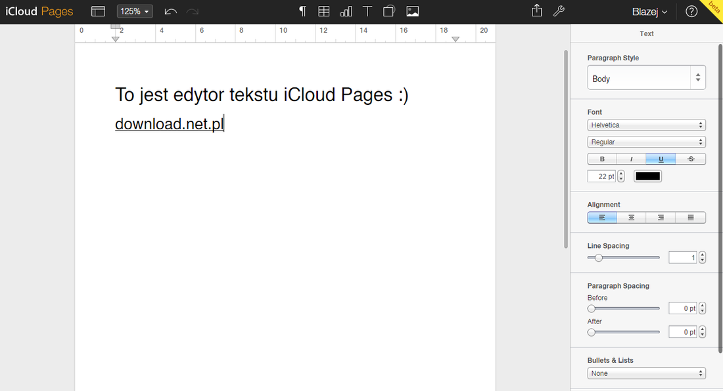Click the Line Spacing value field
This screenshot has width=723, height=391.
click(x=683, y=258)
